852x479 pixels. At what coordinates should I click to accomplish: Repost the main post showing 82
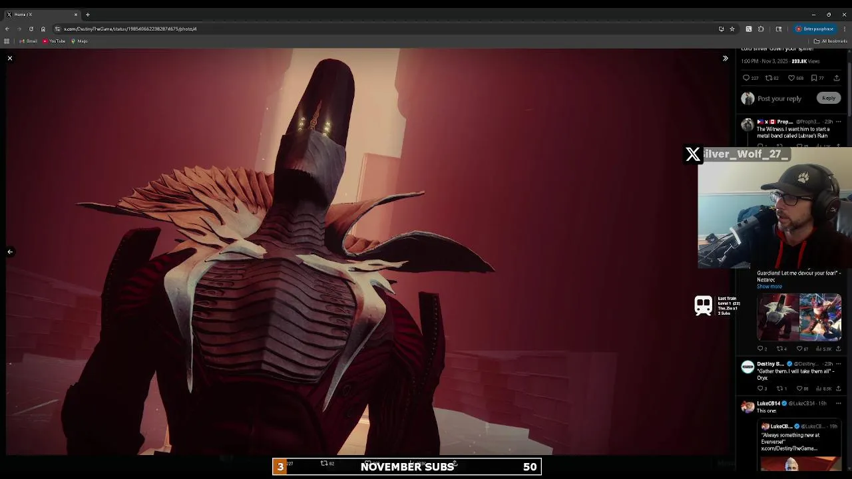click(772, 78)
